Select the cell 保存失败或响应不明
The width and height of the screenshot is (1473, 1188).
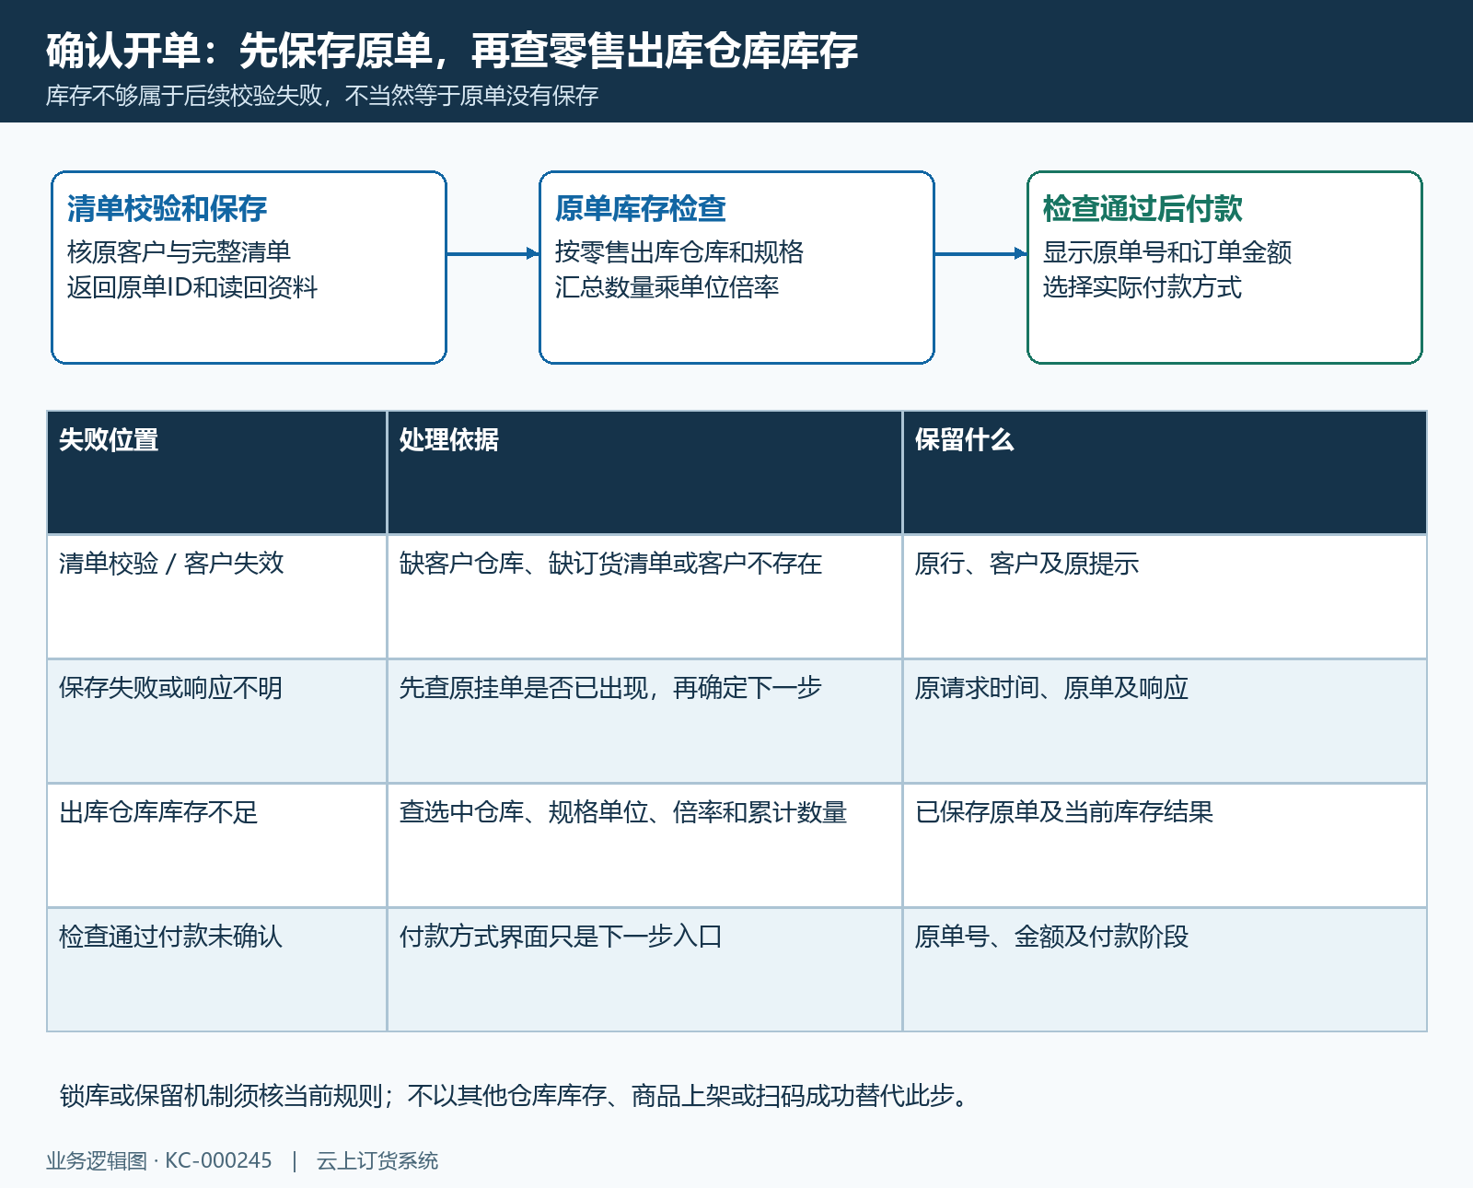pyautogui.click(x=217, y=721)
